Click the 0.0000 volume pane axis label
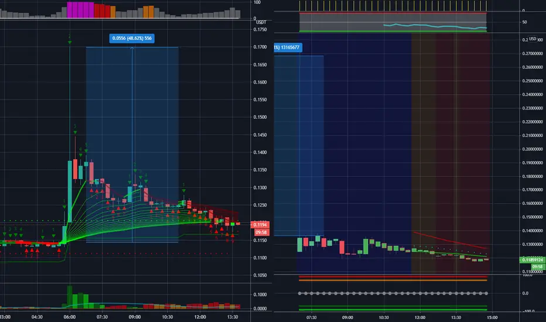The image size is (546, 322). [260, 309]
